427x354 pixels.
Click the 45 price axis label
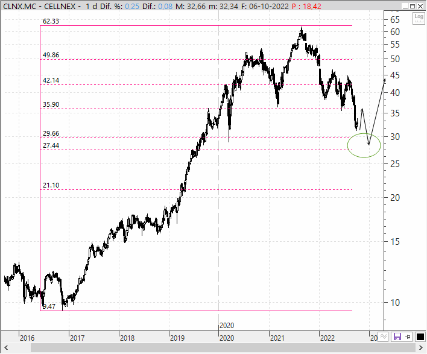[x=395, y=75]
